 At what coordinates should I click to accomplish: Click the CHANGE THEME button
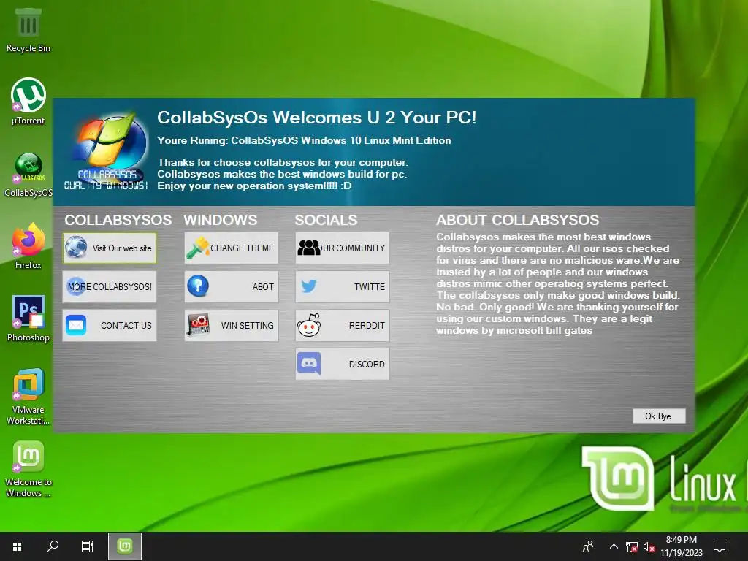click(232, 248)
